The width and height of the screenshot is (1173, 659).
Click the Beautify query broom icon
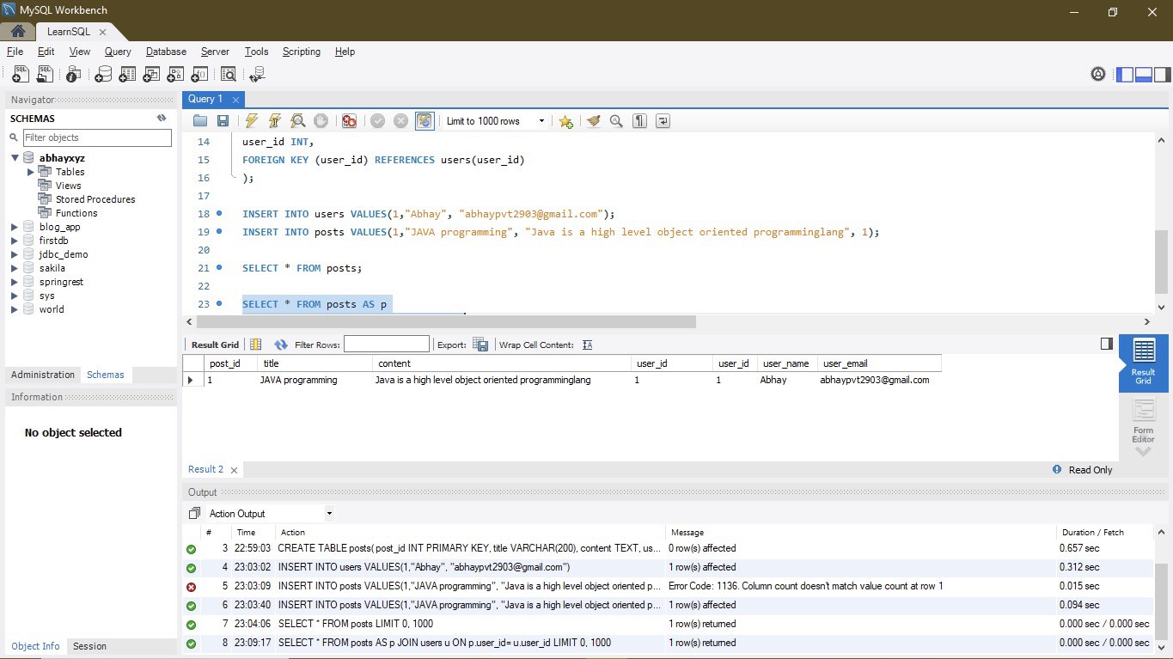pos(593,121)
